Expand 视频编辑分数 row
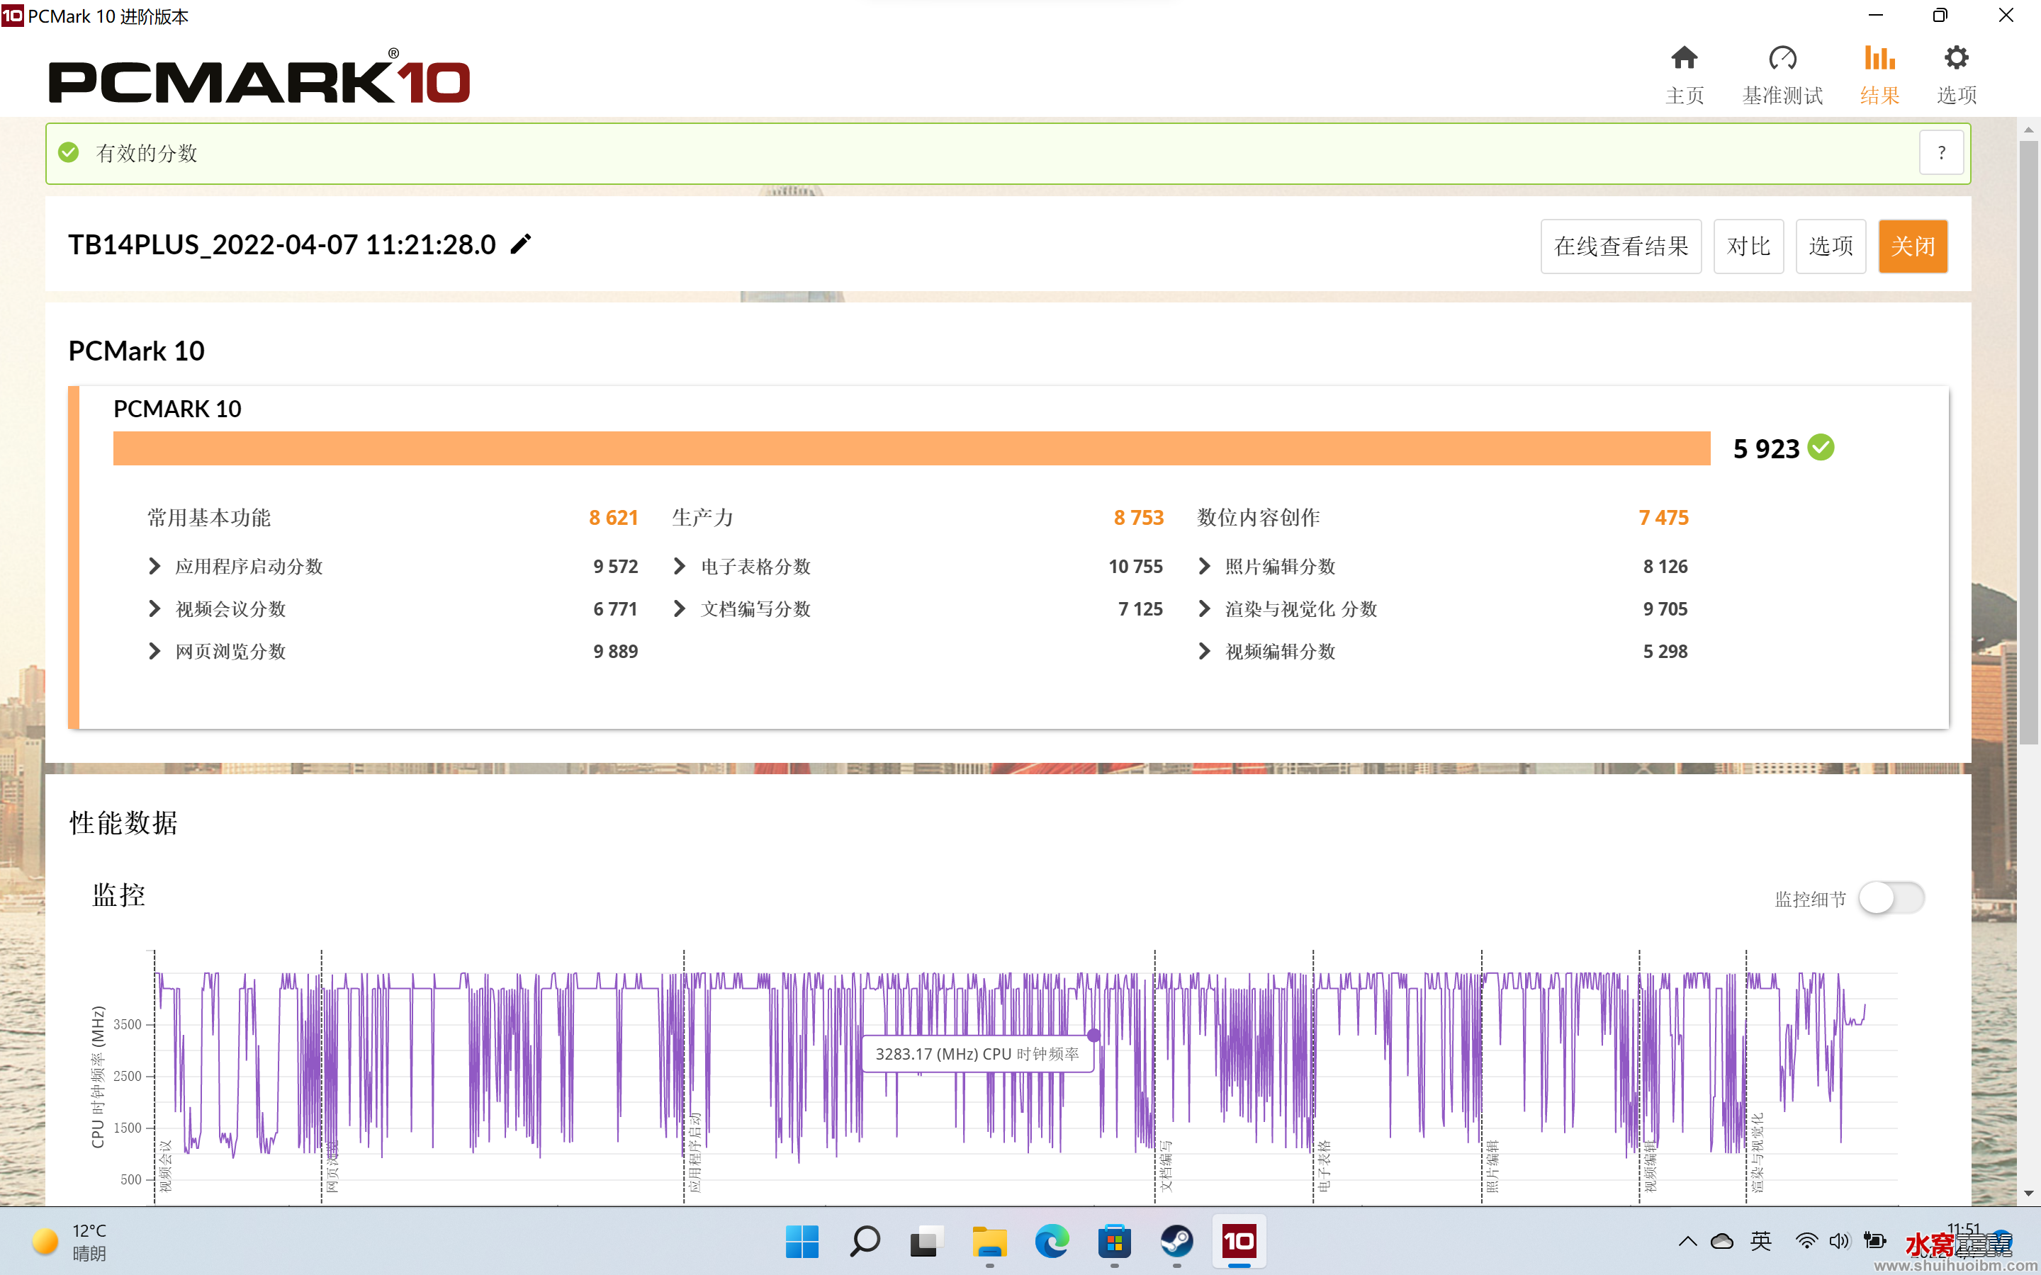Screen dimensions: 2041x1275 coord(1203,651)
